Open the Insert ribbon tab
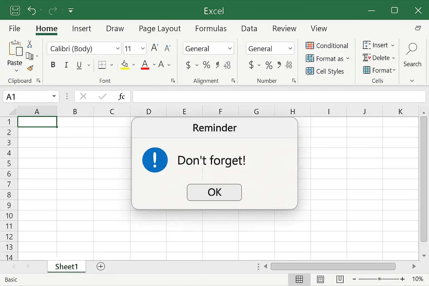This screenshot has width=429, height=286. click(x=81, y=28)
